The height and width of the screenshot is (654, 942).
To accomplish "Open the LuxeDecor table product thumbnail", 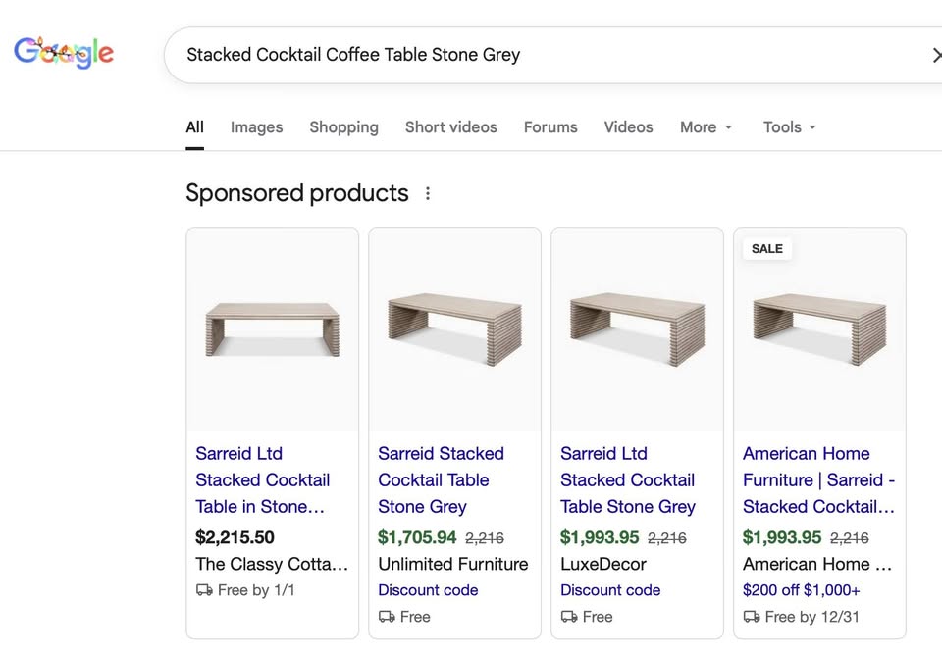I will pyautogui.click(x=637, y=329).
